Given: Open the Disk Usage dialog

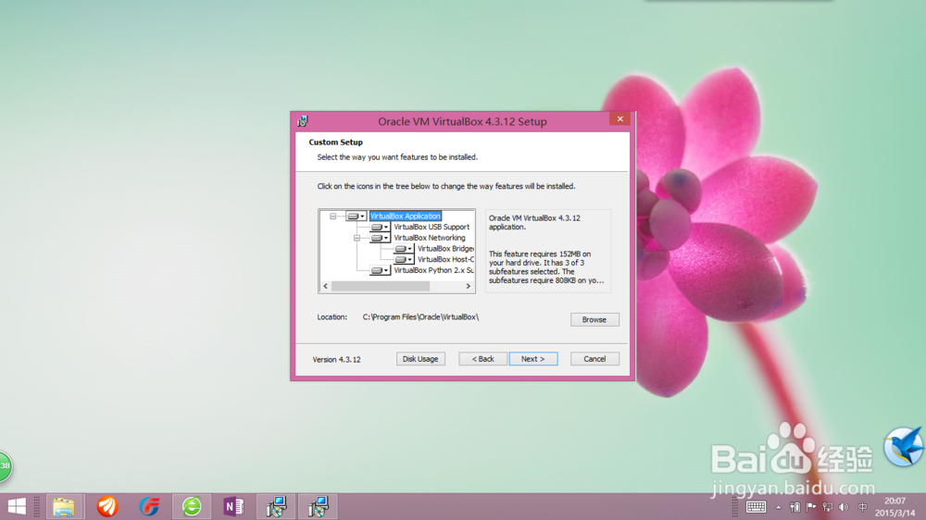Looking at the screenshot, I should tap(420, 359).
